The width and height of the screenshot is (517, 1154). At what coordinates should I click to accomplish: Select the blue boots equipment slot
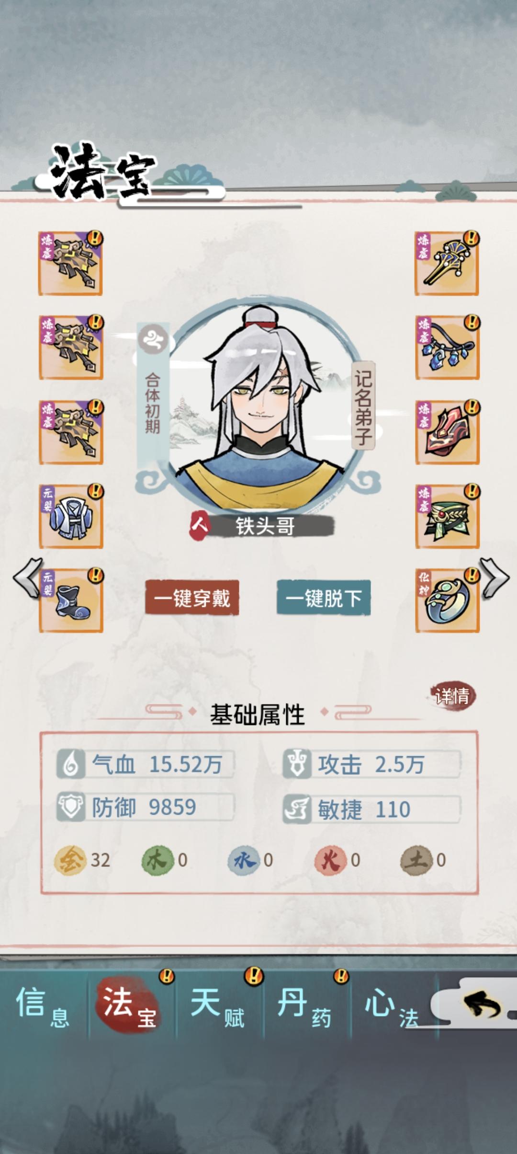click(71, 601)
